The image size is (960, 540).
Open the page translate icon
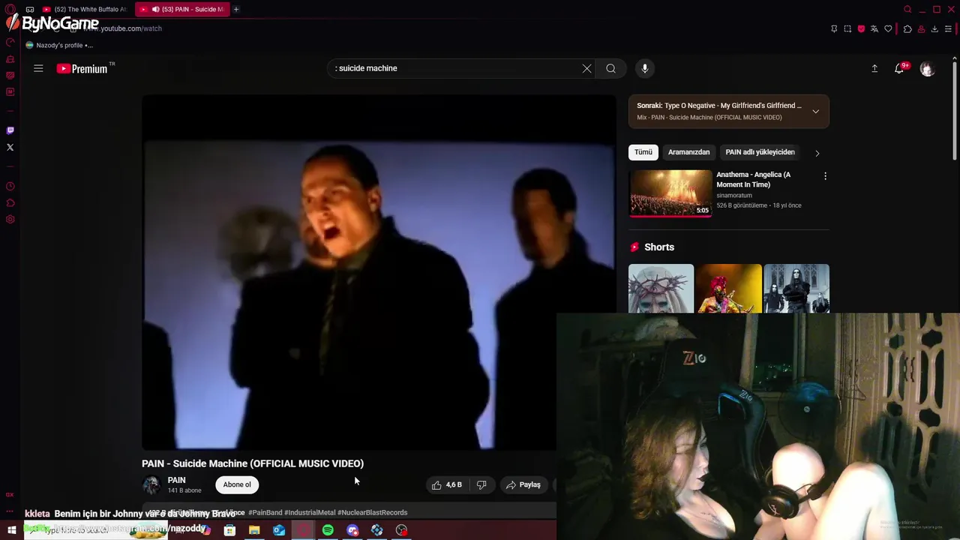874,28
